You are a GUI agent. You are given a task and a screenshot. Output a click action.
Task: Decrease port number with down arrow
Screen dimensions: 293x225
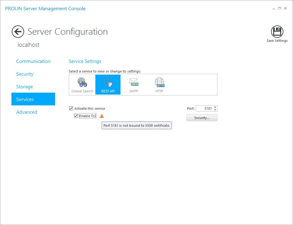click(215, 110)
